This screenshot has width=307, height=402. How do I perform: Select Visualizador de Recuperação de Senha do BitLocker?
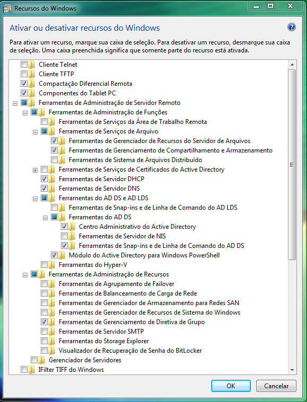pyautogui.click(x=130, y=351)
